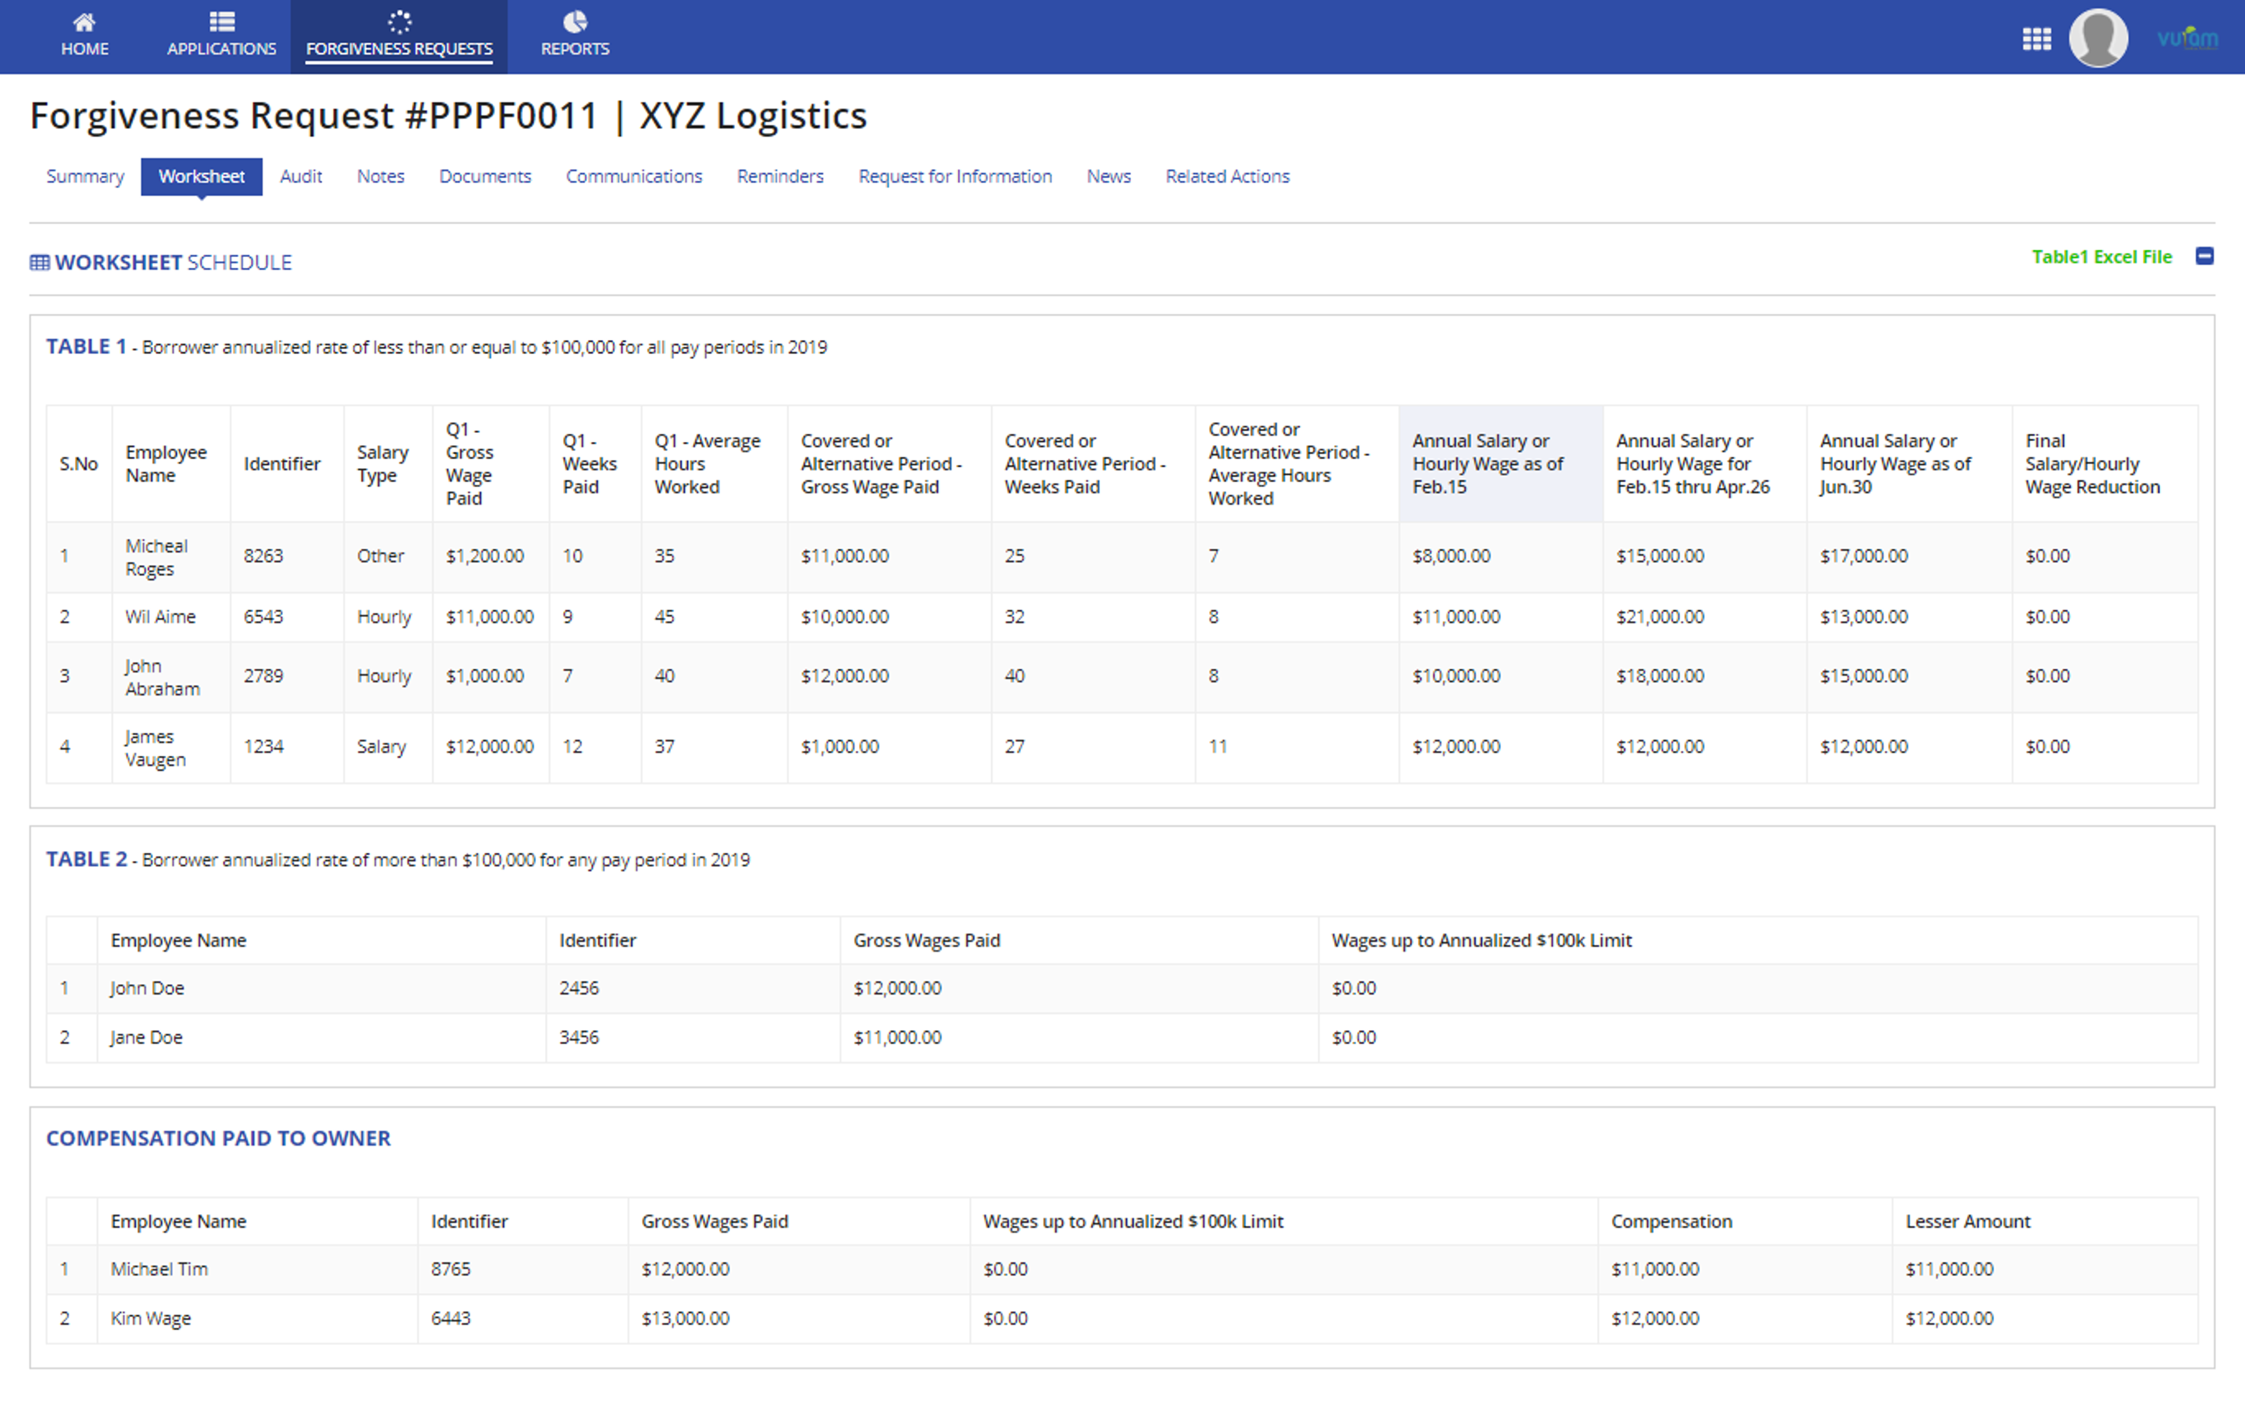Open the Notes tab
The width and height of the screenshot is (2245, 1405).
(x=380, y=177)
